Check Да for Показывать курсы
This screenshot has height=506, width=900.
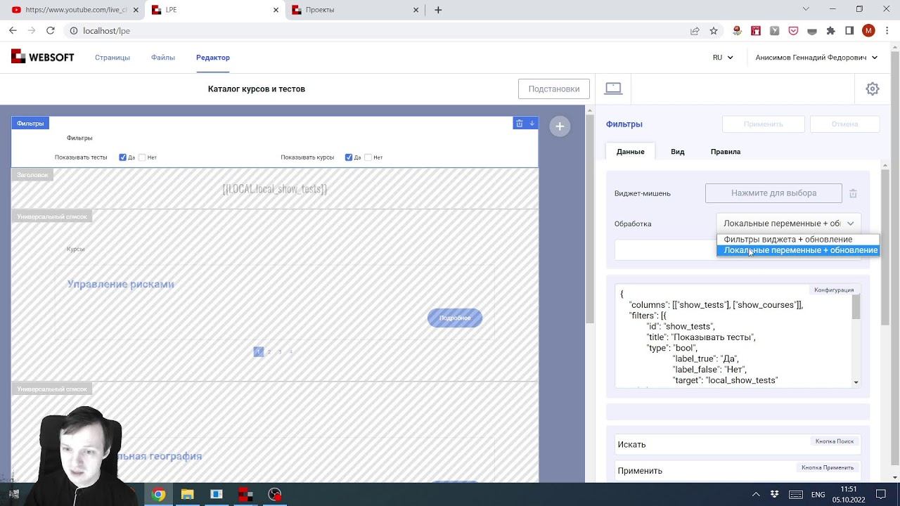tap(349, 157)
